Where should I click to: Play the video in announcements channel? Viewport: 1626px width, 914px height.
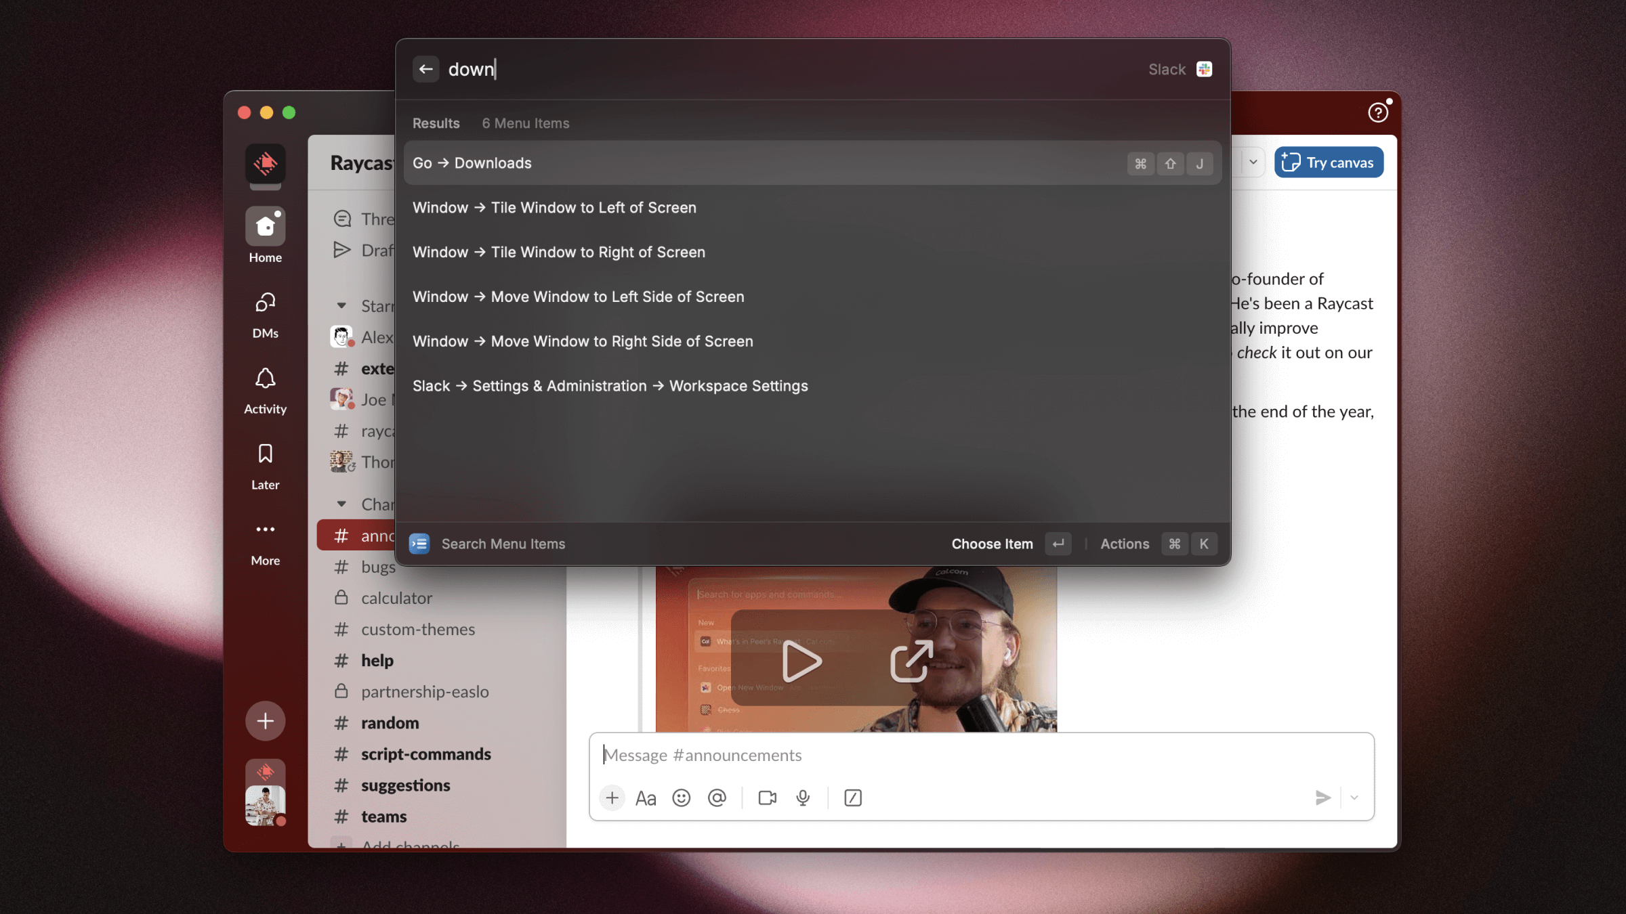801,661
